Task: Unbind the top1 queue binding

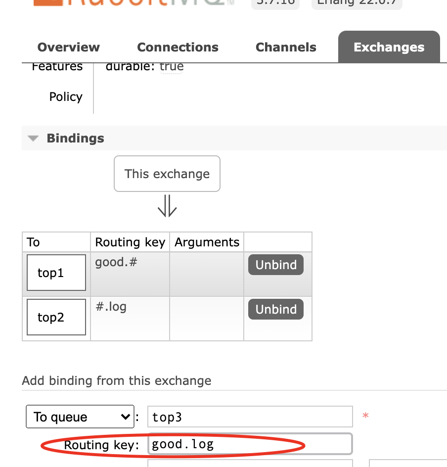Action: pos(276,265)
